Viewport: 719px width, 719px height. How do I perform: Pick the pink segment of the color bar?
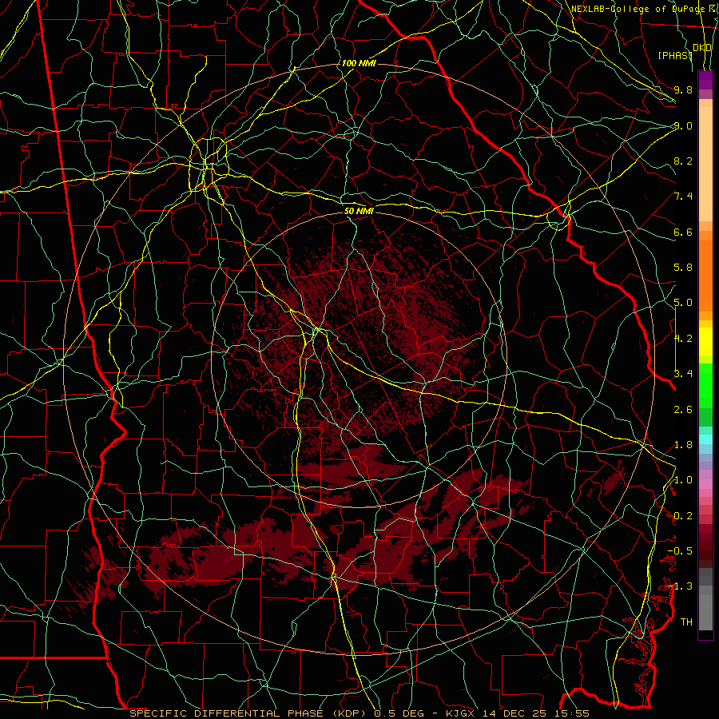[705, 484]
